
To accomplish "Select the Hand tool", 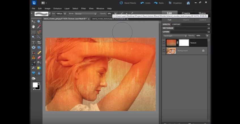I will point(33,27).
